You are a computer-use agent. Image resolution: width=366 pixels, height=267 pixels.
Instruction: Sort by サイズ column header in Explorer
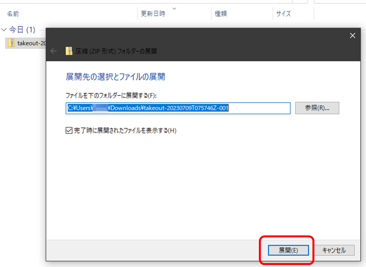(x=283, y=14)
